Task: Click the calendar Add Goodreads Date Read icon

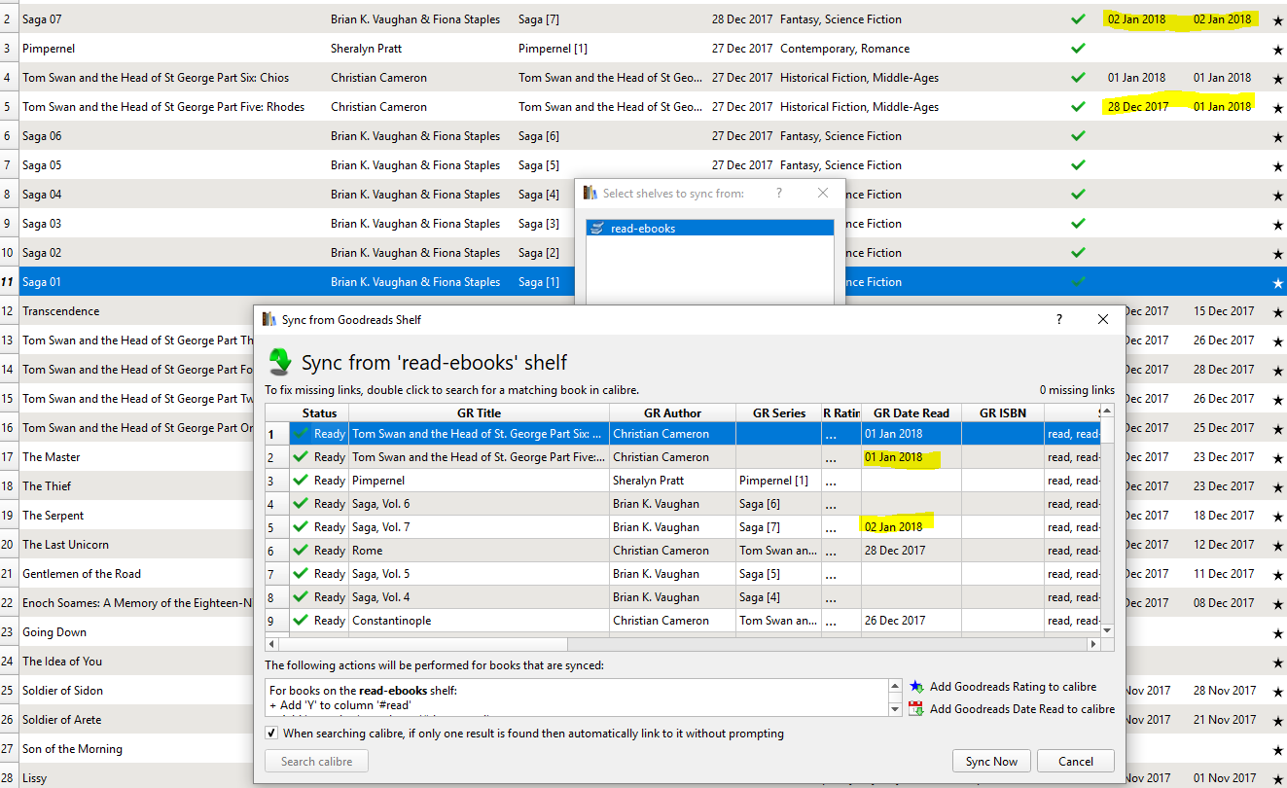Action: (x=916, y=709)
